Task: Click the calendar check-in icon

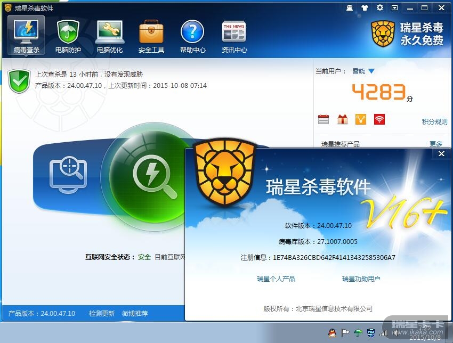Action: [x=323, y=119]
